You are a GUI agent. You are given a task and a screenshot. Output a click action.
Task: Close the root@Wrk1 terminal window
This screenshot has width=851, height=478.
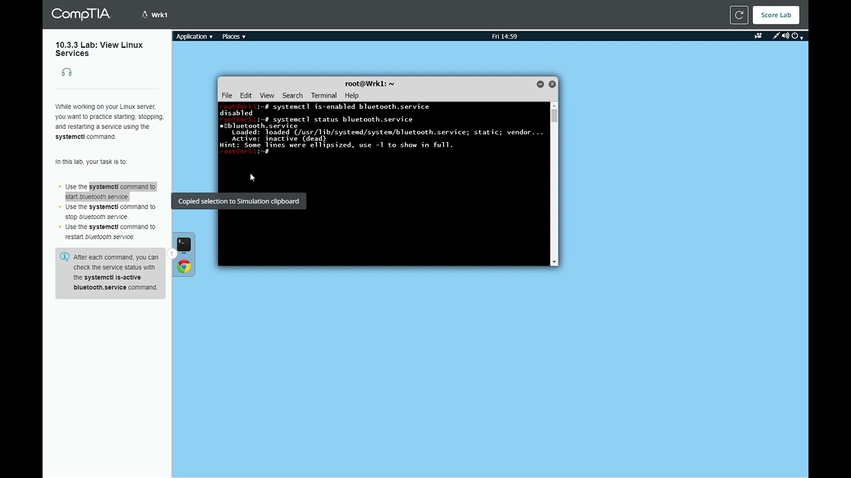click(x=552, y=84)
